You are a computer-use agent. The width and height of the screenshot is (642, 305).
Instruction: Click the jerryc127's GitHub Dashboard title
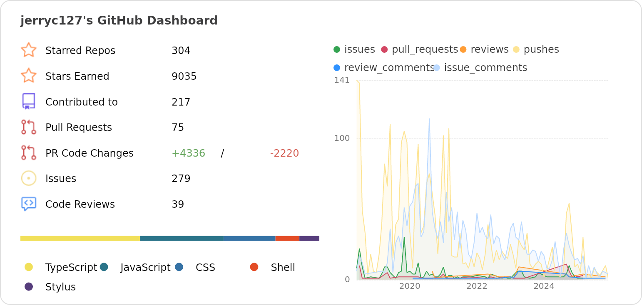[119, 20]
